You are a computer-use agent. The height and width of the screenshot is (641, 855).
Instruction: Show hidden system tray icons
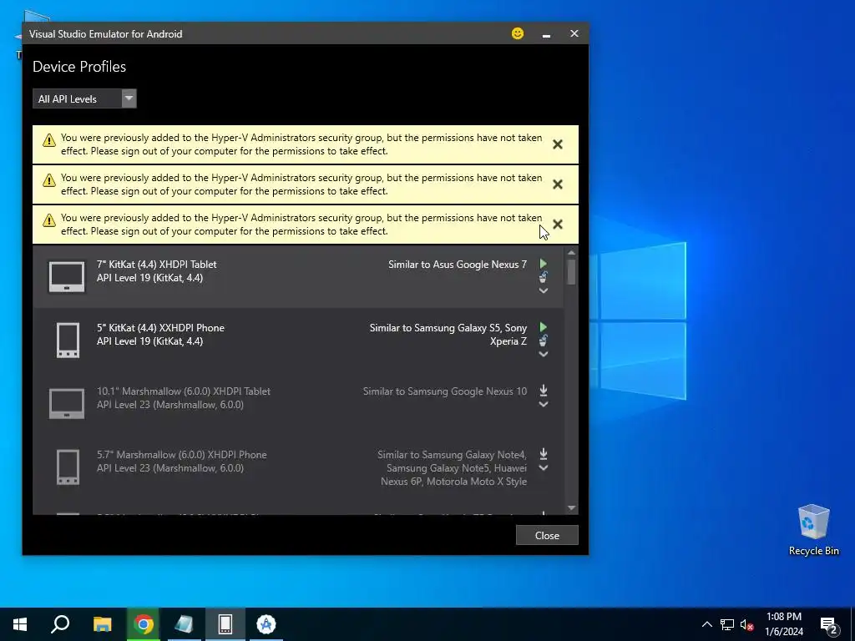706,624
